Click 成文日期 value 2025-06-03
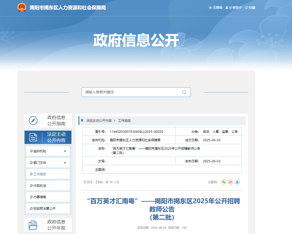Viewport: 292px width, 234px height. click(212, 140)
